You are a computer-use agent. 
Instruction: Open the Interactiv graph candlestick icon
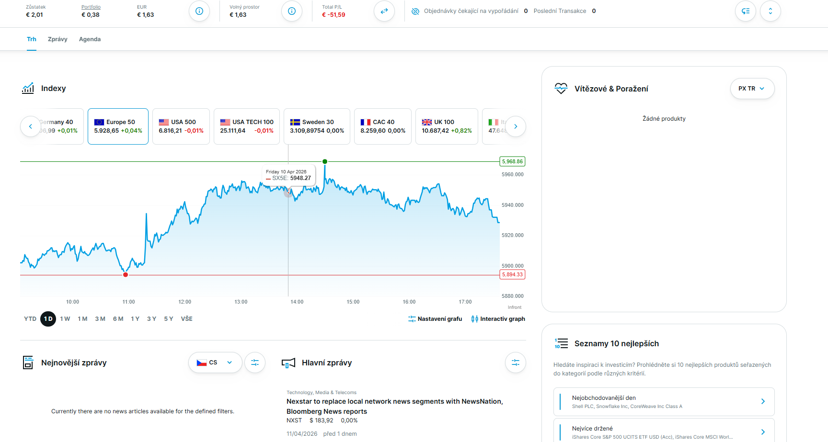tap(474, 318)
